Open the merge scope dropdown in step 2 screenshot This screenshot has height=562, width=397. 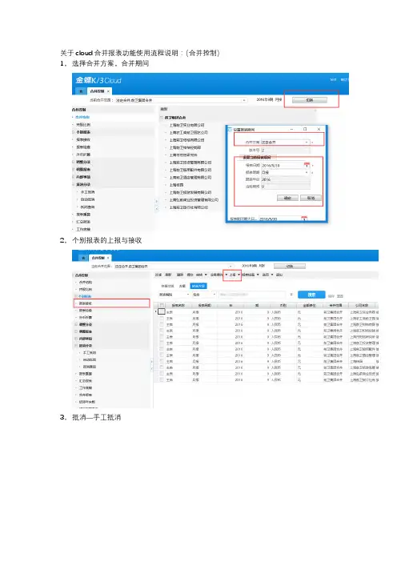[231, 267]
